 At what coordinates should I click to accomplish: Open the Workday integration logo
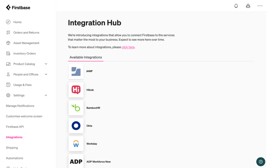coord(76,144)
